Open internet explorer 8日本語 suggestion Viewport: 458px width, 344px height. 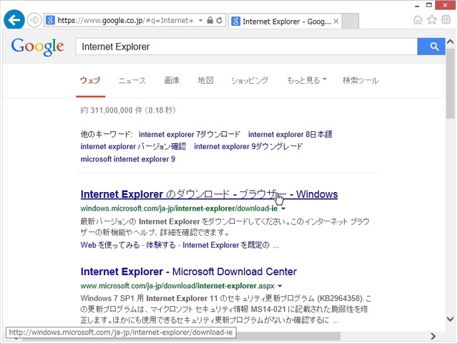290,134
